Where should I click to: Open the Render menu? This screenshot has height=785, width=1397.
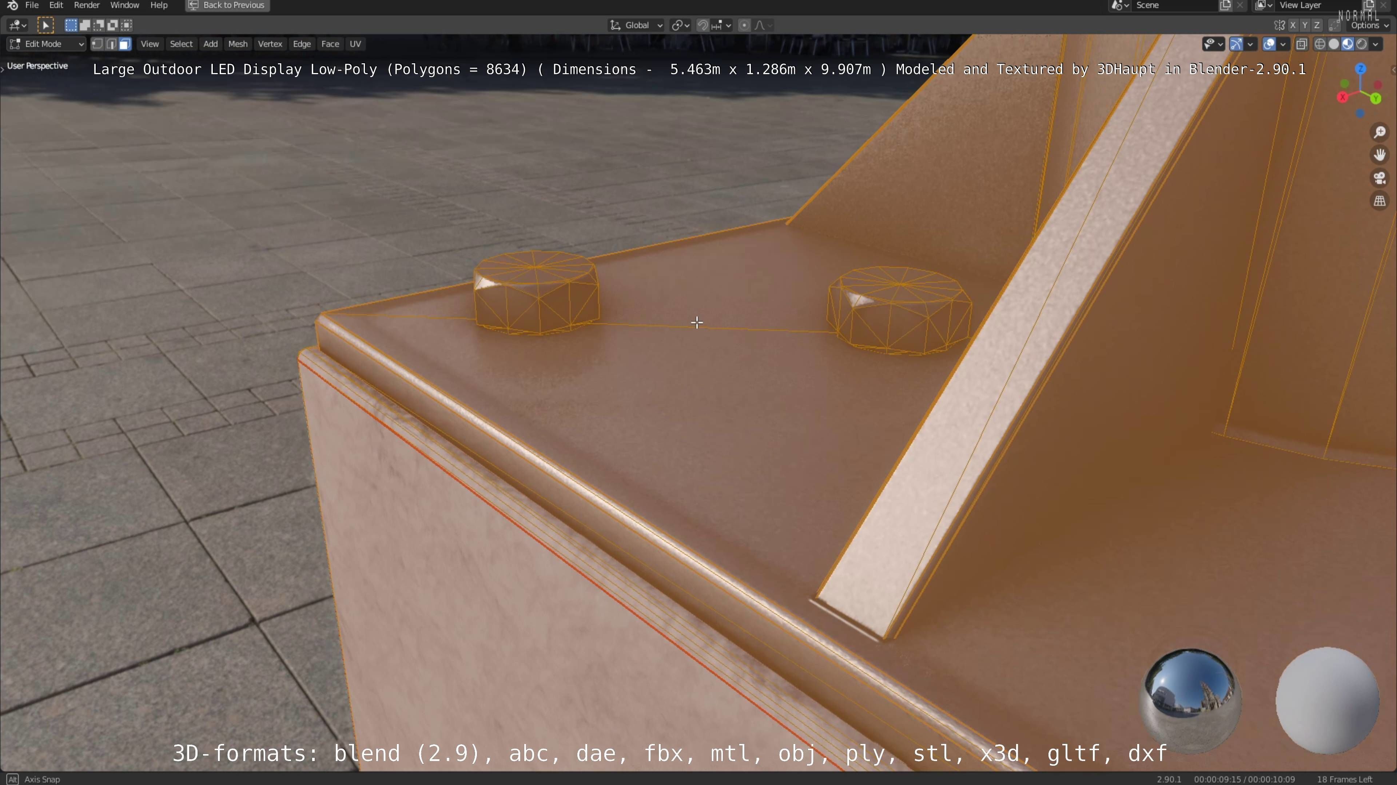point(87,5)
